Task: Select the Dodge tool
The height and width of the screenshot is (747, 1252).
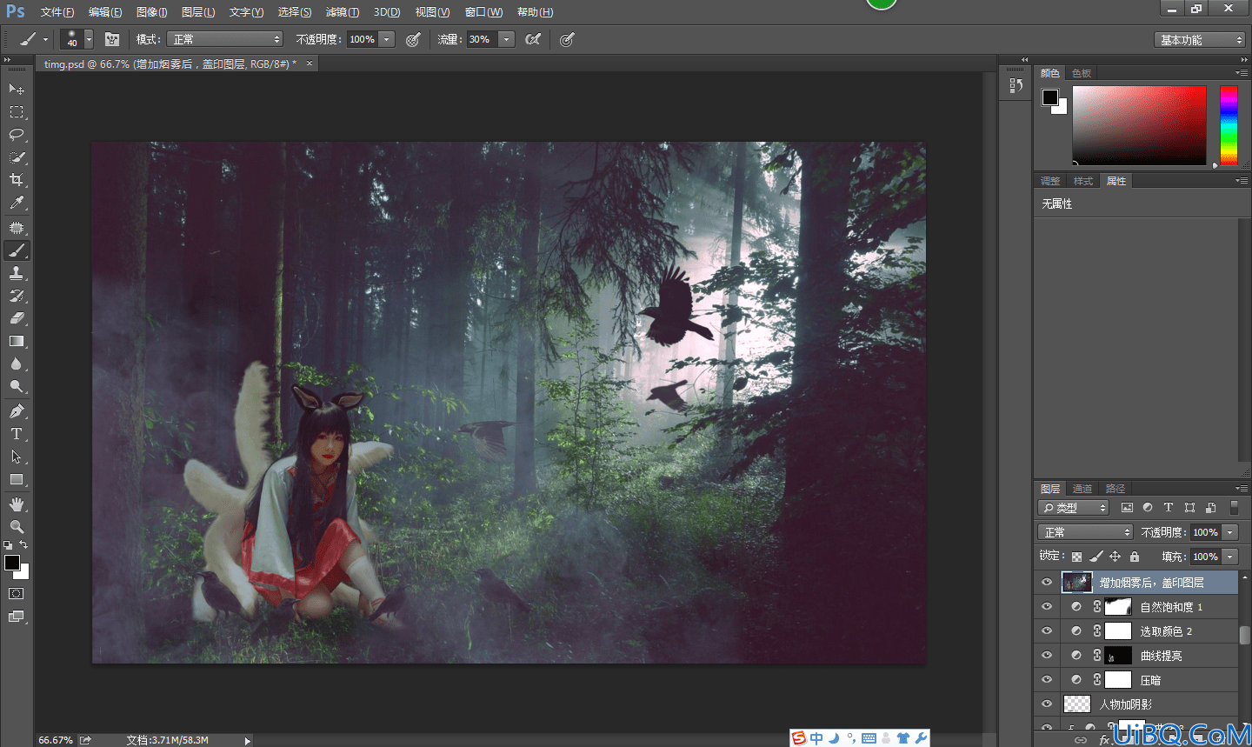Action: tap(17, 386)
